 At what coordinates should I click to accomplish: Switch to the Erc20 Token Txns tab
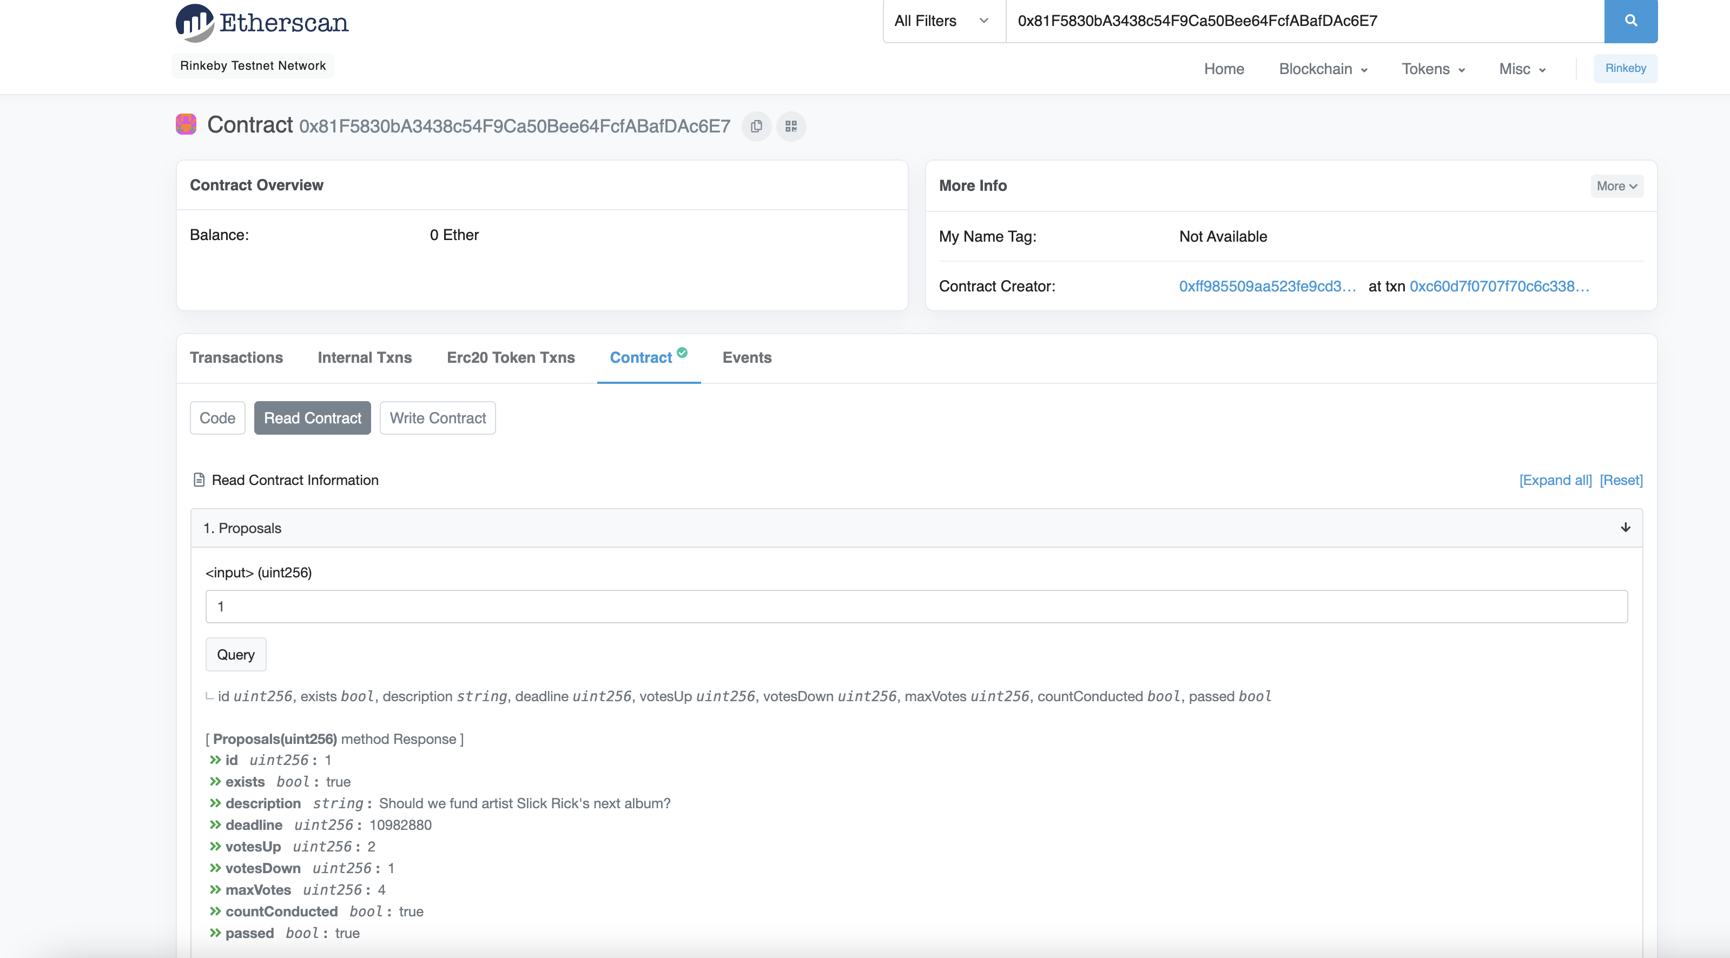[x=511, y=358]
